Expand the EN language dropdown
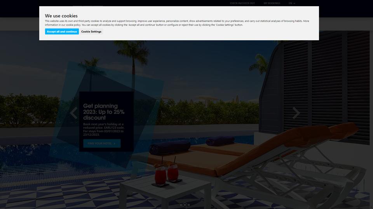Viewport: 373px width, 209px height. click(x=292, y=3)
